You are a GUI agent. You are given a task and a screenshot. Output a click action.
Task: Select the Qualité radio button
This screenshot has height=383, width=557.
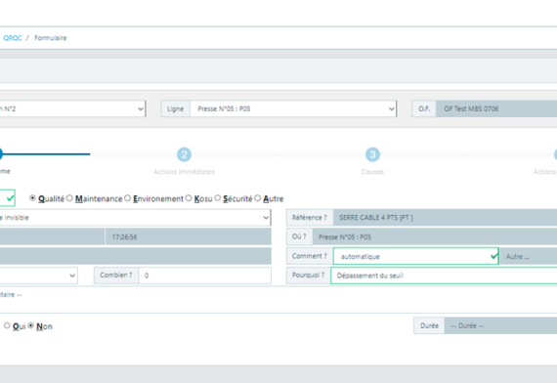[x=32, y=198]
